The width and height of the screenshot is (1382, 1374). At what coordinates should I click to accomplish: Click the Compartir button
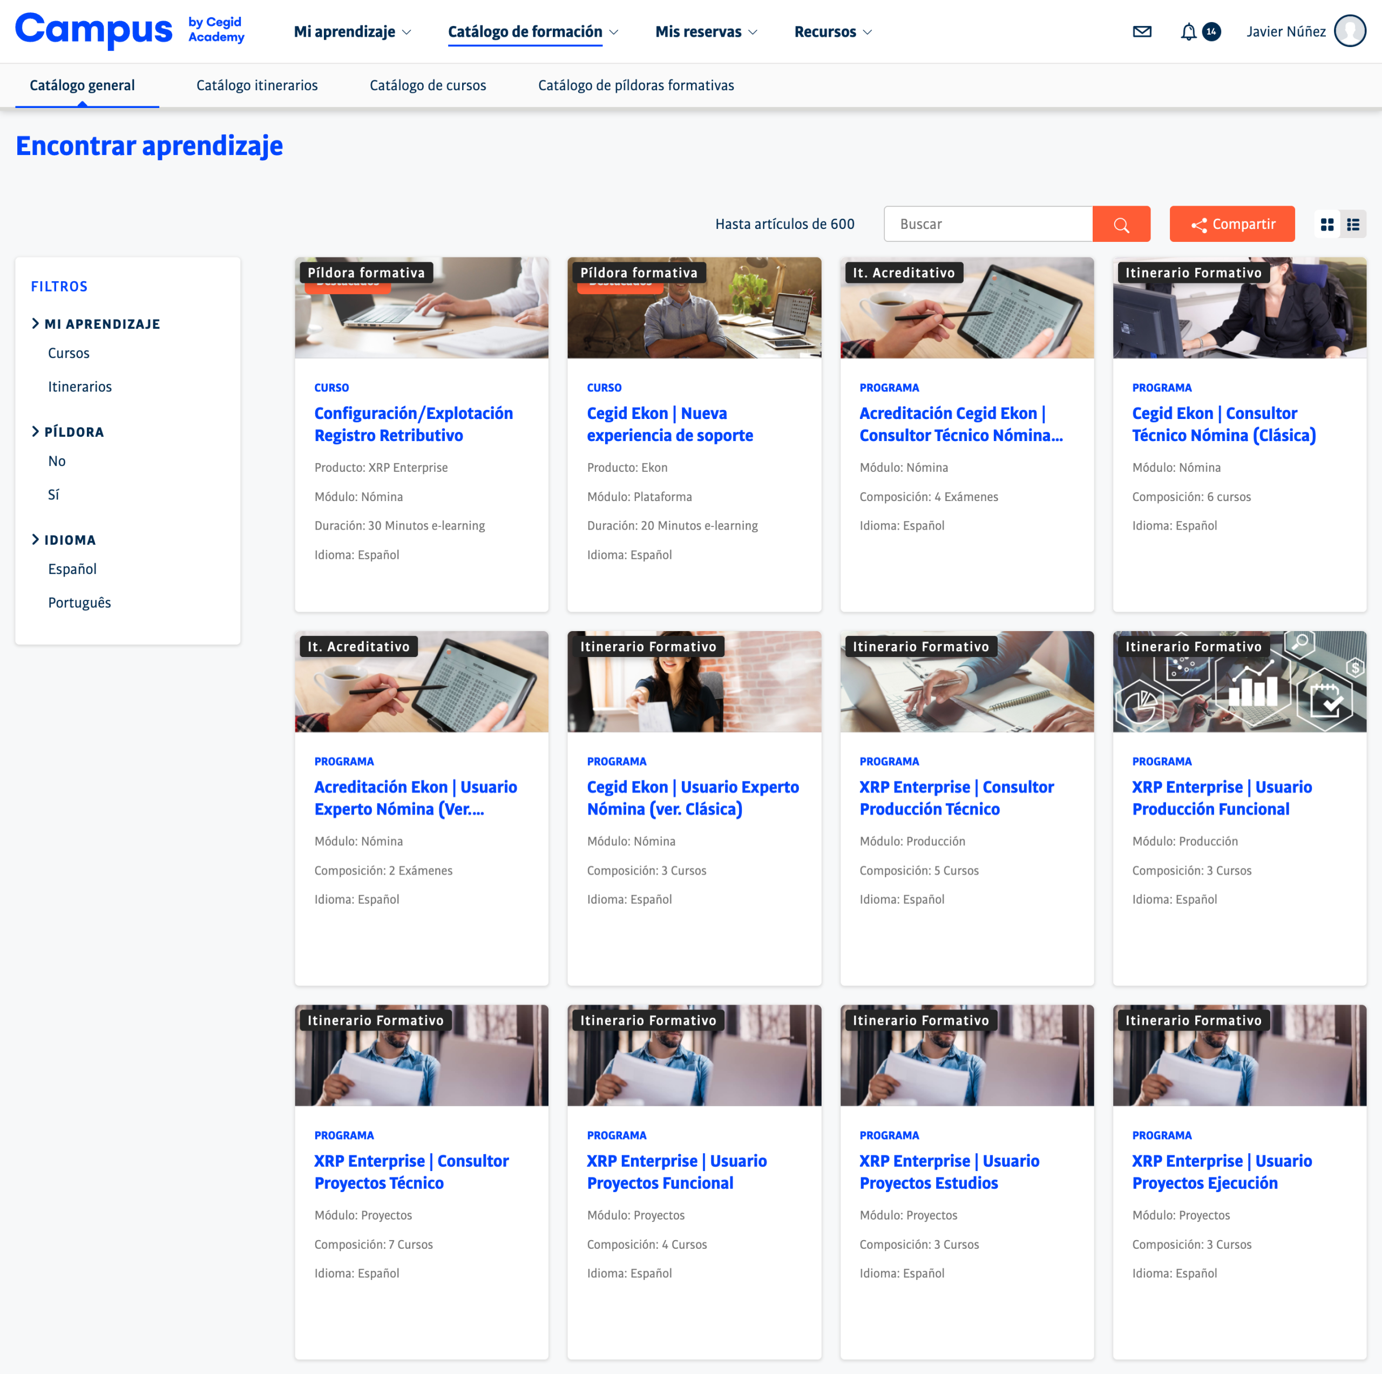1232,224
